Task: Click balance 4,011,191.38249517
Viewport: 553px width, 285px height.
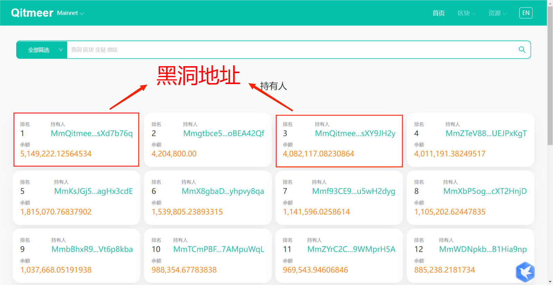Action: coord(450,154)
